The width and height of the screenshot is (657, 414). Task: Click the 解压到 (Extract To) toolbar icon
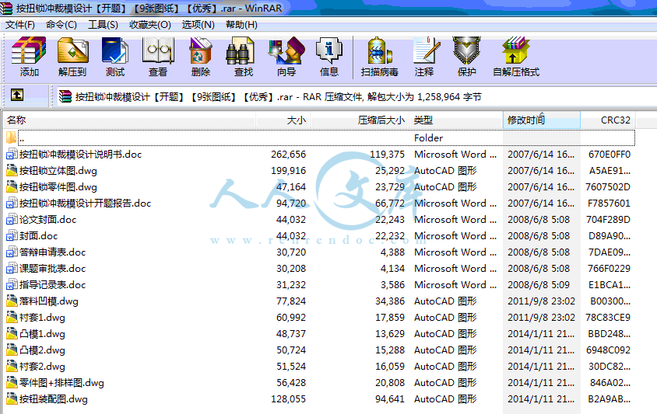pyautogui.click(x=72, y=50)
